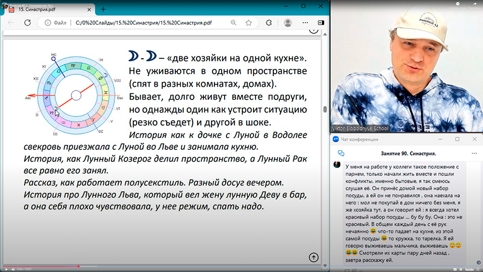This screenshot has height=272, width=483.
Task: Maximize the Чат конференции window
Action: tap(457, 139)
